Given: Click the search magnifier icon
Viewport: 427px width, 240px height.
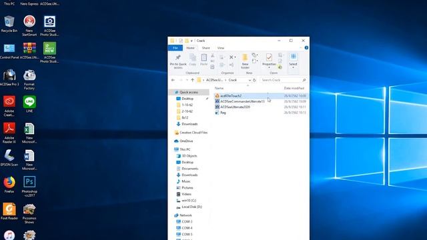Looking at the screenshot, I should pos(304,80).
